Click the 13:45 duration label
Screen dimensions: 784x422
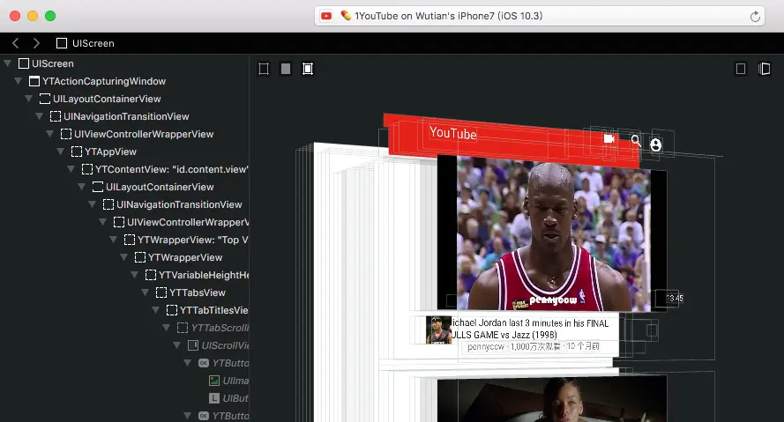[x=675, y=298]
